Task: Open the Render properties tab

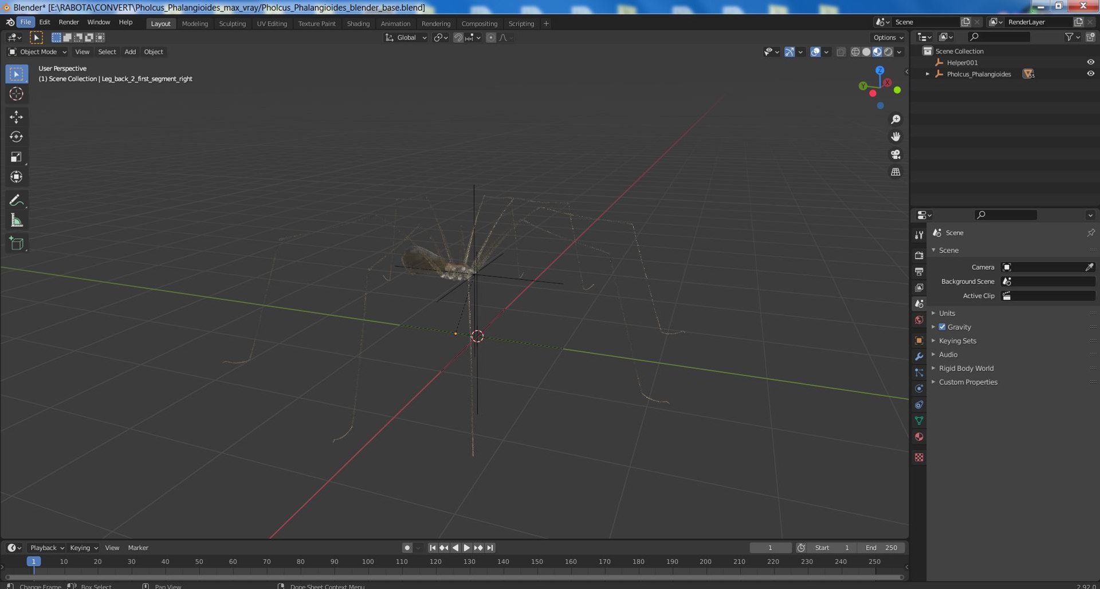Action: pyautogui.click(x=919, y=255)
